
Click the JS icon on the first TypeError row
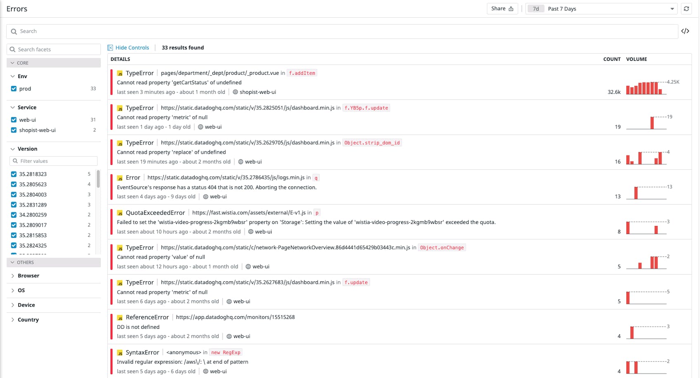click(x=120, y=73)
